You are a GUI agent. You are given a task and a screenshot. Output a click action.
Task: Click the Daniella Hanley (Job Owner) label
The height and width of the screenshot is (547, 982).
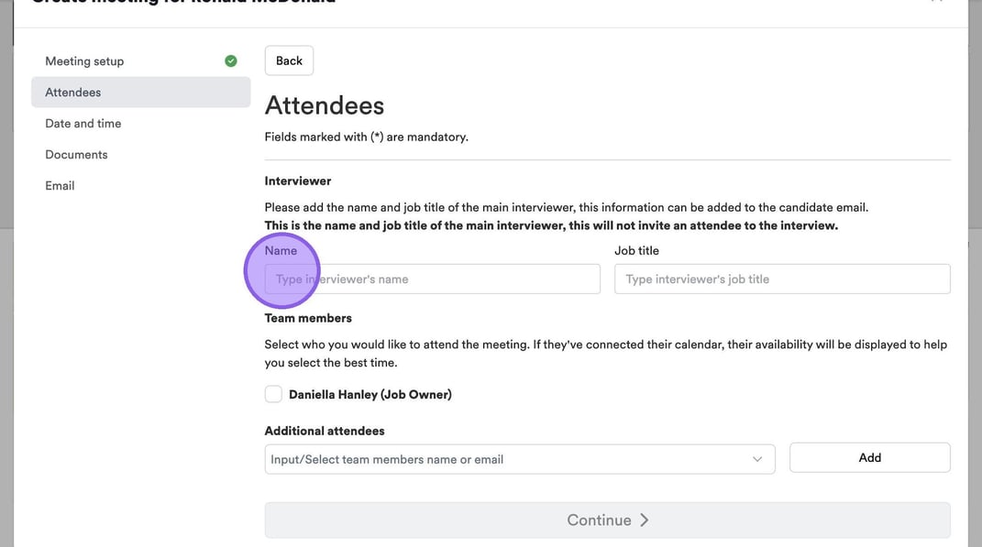point(370,395)
